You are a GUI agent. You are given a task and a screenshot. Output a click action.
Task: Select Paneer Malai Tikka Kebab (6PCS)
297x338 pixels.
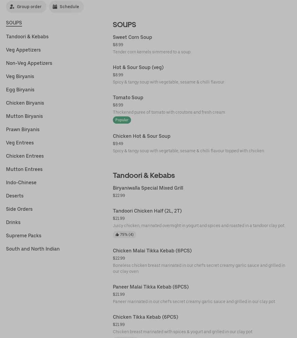click(x=151, y=287)
